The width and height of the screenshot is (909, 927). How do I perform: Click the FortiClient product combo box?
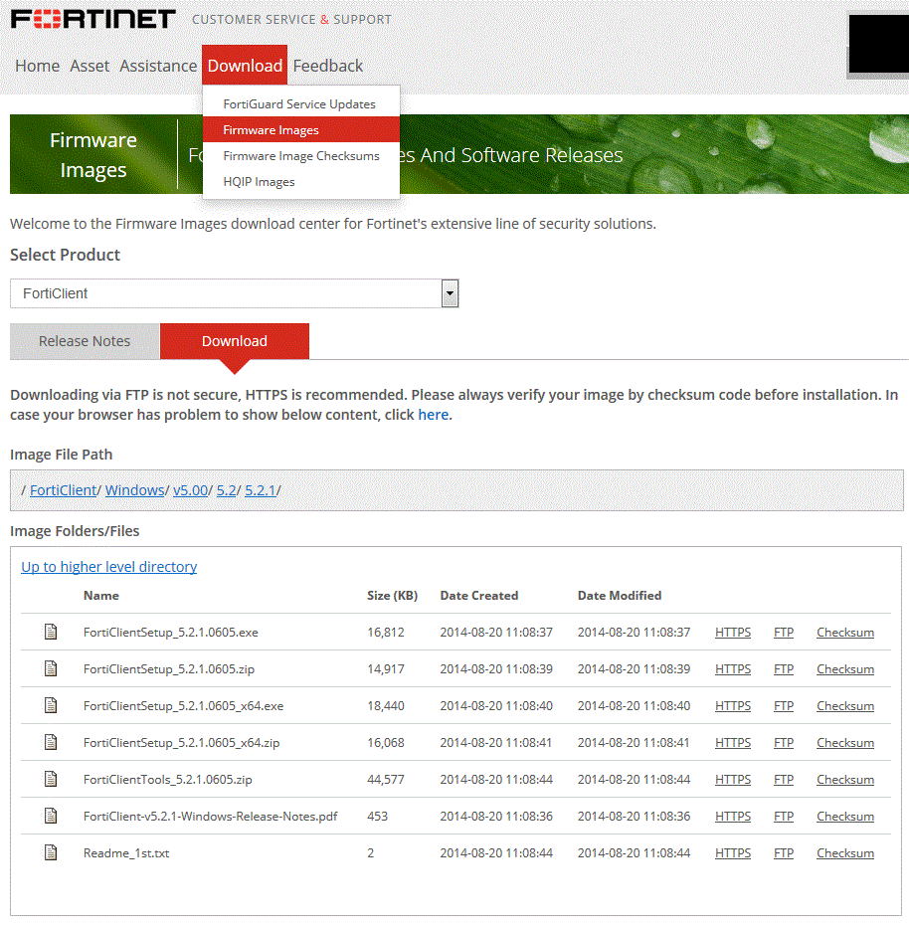(x=234, y=293)
